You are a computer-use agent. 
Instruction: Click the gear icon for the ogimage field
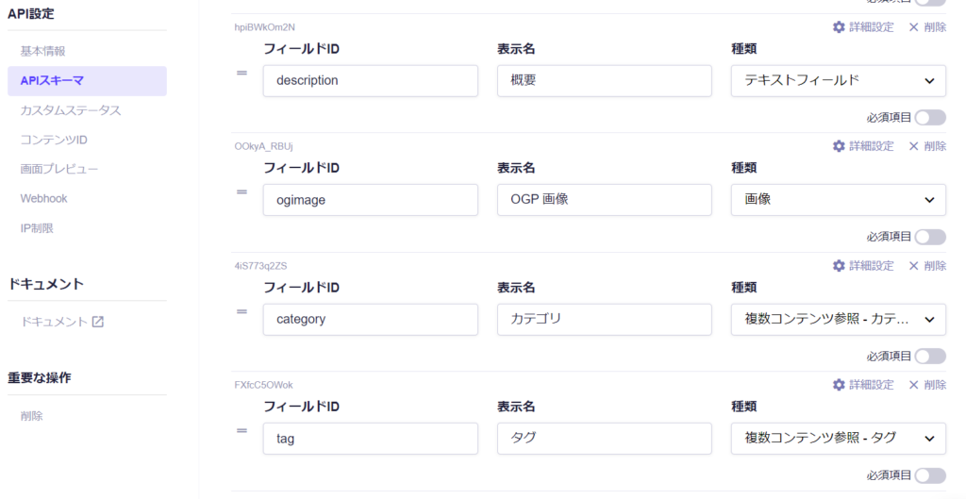839,146
